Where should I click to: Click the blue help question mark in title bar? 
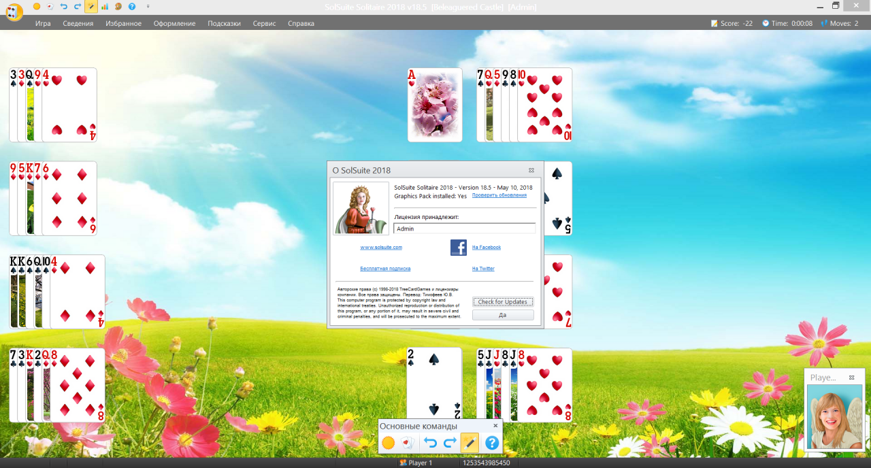point(131,6)
